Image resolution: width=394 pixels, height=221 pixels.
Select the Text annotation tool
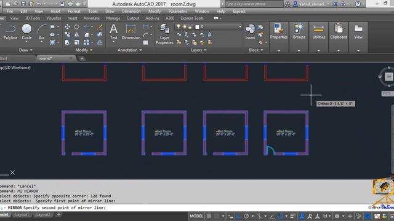click(113, 32)
